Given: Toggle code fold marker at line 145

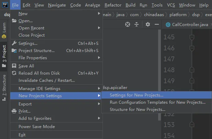Looking at the screenshot, I should [x=192, y=37].
